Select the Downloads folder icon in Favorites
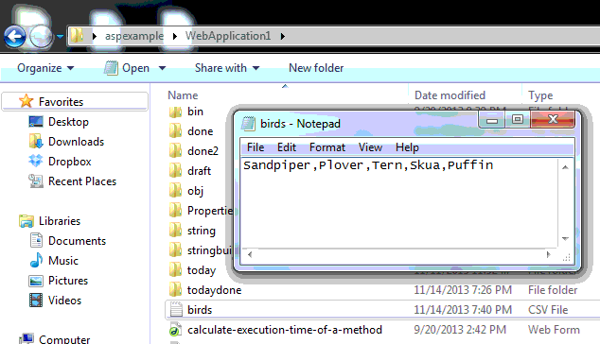600x344 pixels. (x=36, y=141)
